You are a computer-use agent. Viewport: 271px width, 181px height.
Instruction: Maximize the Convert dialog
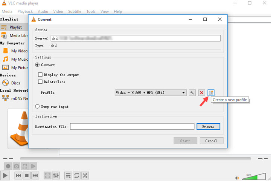click(205, 19)
